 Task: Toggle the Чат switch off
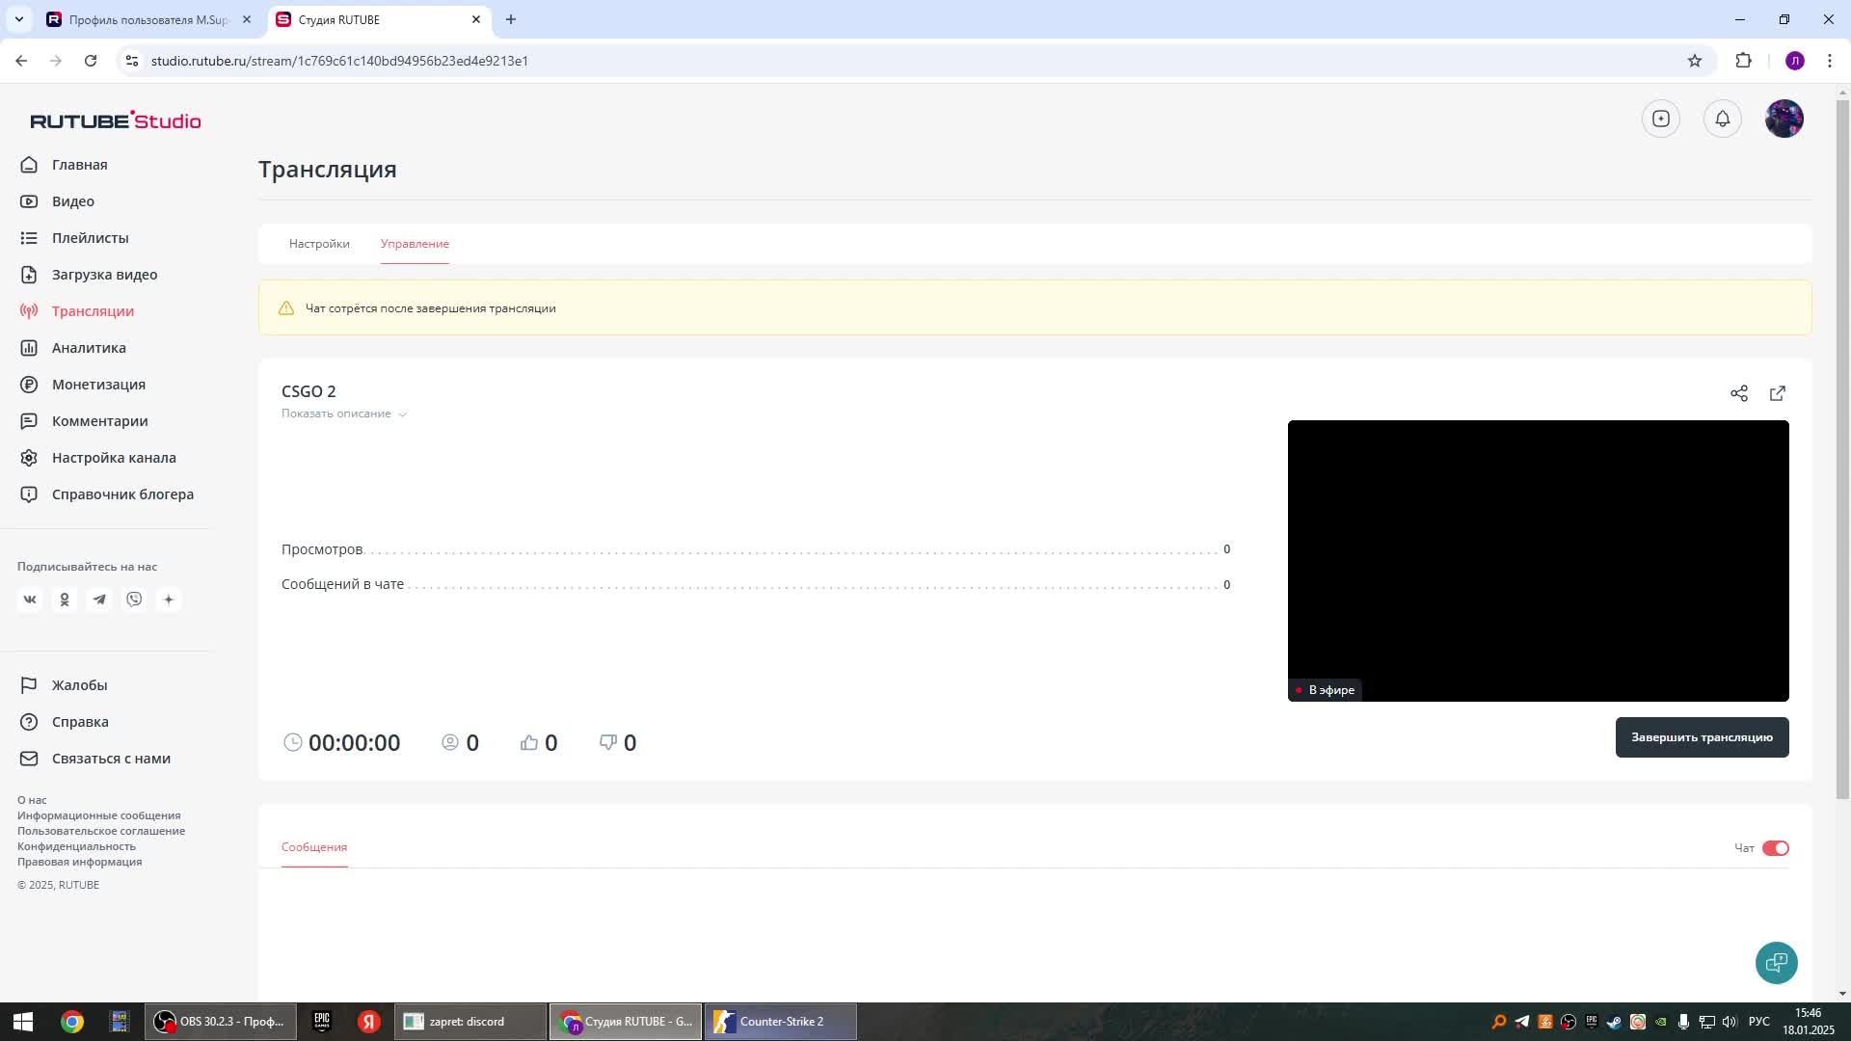(x=1775, y=848)
